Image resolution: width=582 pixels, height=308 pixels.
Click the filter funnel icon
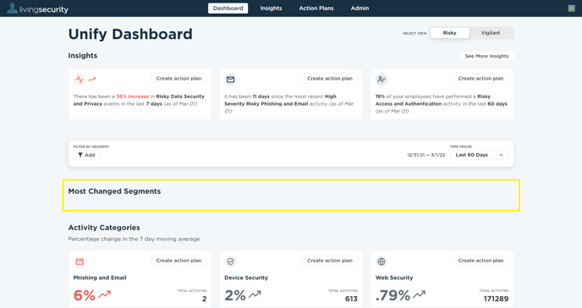[80, 155]
